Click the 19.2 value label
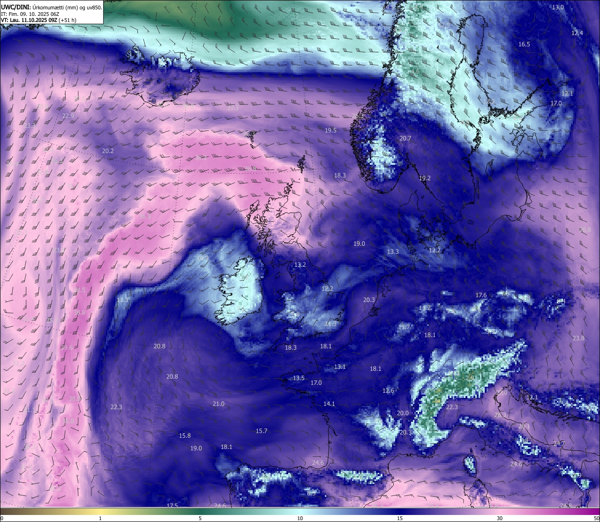 425,178
